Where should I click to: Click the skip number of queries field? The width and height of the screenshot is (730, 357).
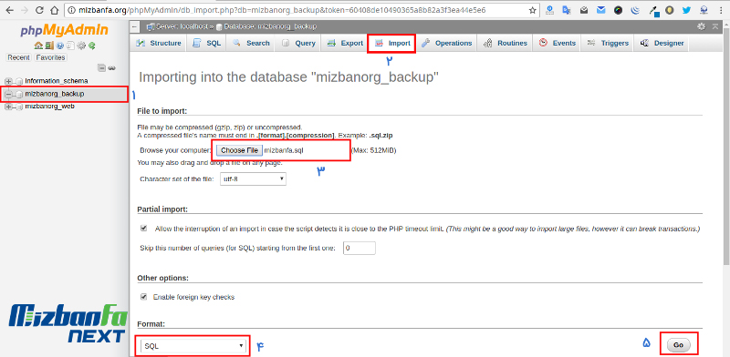pyautogui.click(x=359, y=249)
